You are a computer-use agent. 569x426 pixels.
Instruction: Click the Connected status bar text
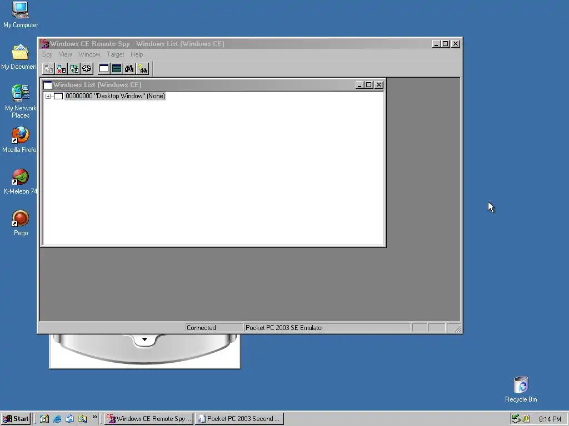click(x=201, y=328)
